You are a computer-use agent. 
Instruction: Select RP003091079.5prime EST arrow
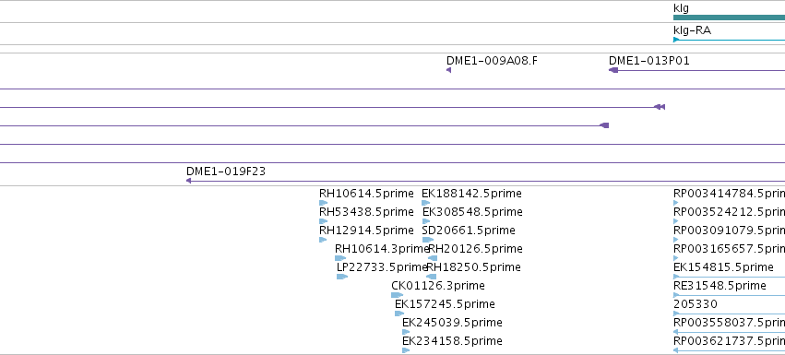coord(676,240)
